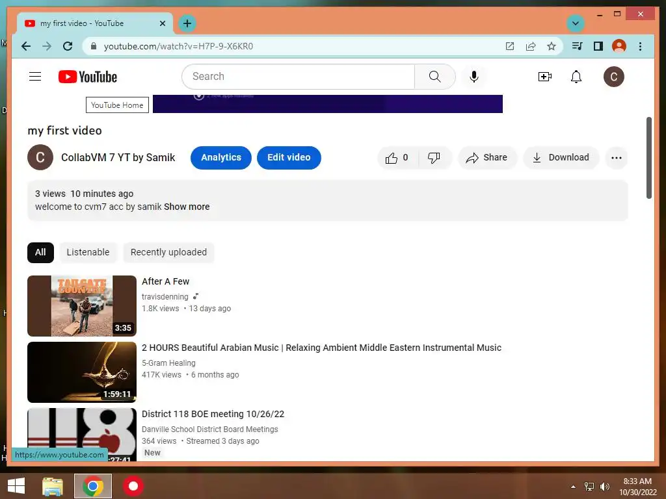Screen dimensions: 666x499
Task: Like the video with thumbs up
Action: tap(397, 158)
